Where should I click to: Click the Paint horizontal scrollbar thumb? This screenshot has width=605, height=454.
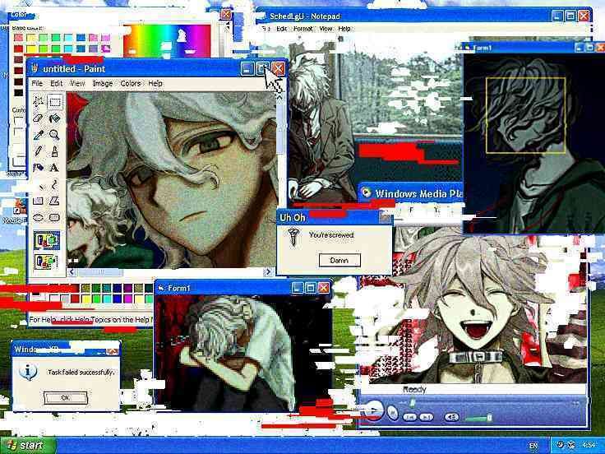[x=99, y=272]
